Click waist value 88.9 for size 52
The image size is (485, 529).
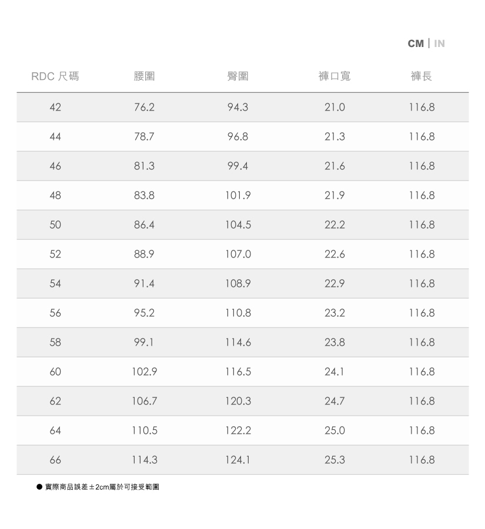(x=144, y=255)
